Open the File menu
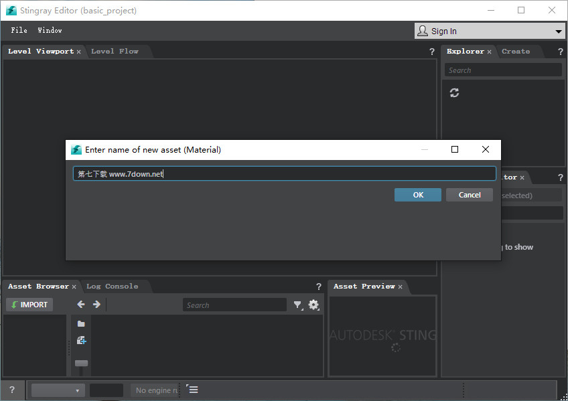The width and height of the screenshot is (568, 401). [19, 30]
